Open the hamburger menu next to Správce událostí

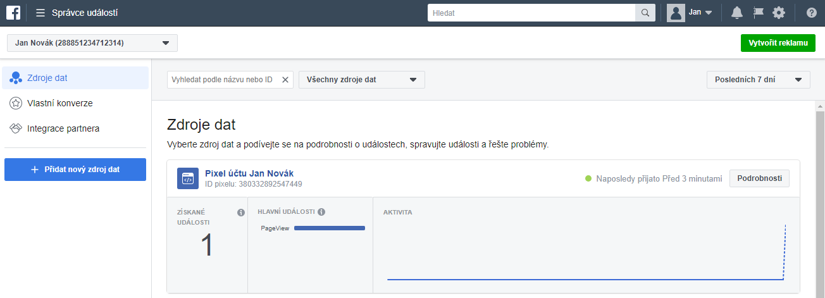point(40,13)
